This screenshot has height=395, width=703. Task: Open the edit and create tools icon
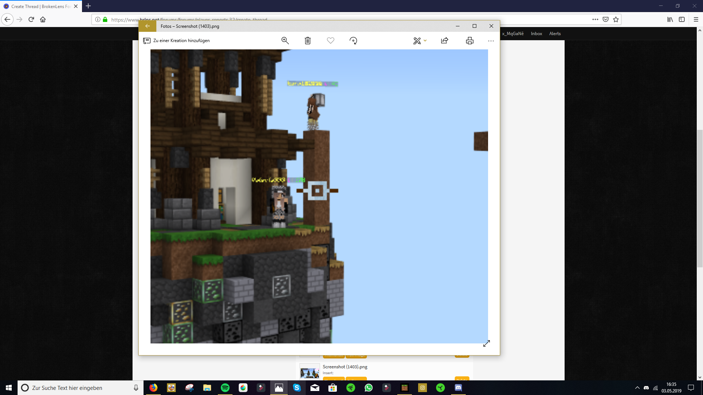(x=417, y=41)
